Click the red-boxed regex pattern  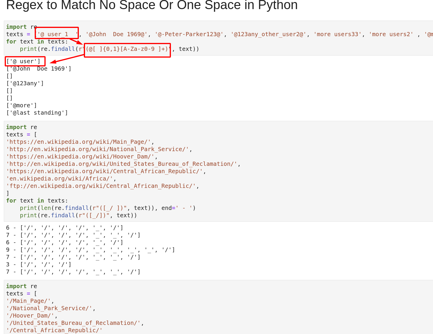point(127,49)
